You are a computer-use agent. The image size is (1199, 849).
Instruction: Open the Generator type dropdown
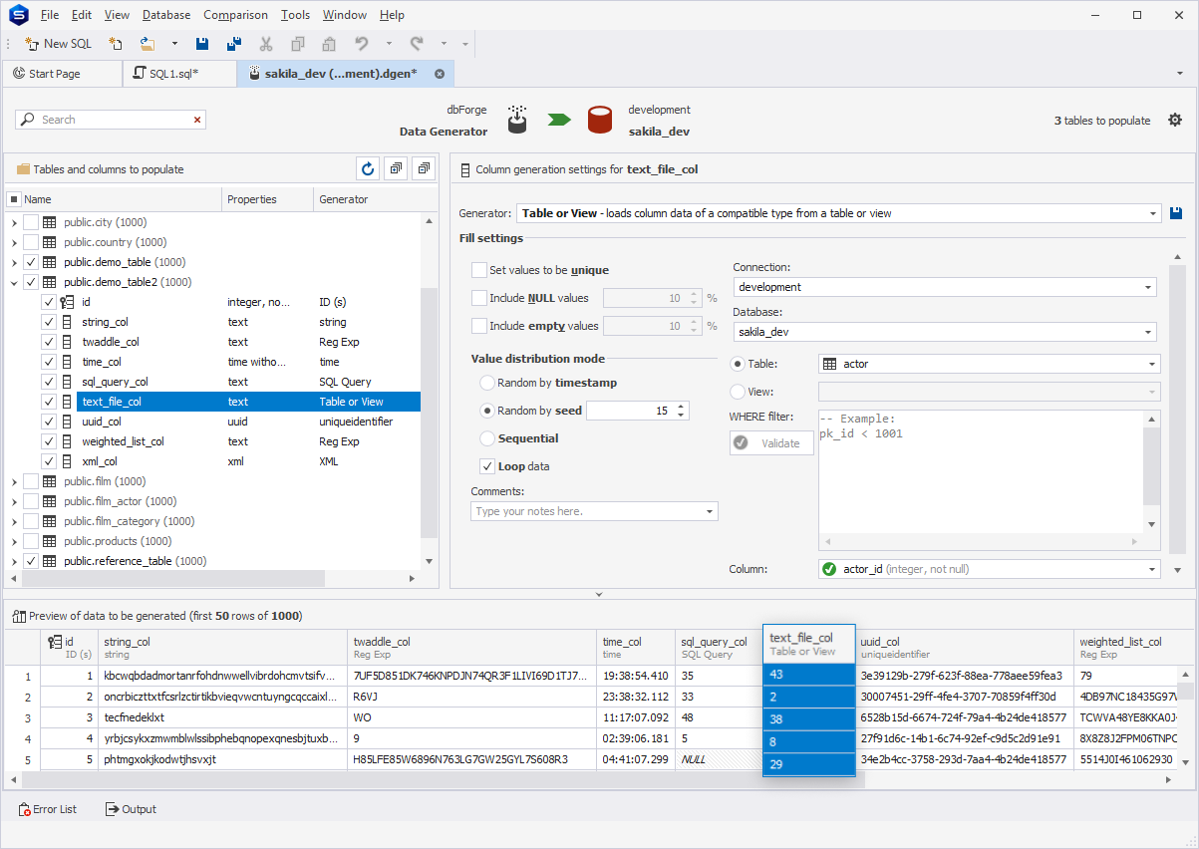click(x=1154, y=213)
